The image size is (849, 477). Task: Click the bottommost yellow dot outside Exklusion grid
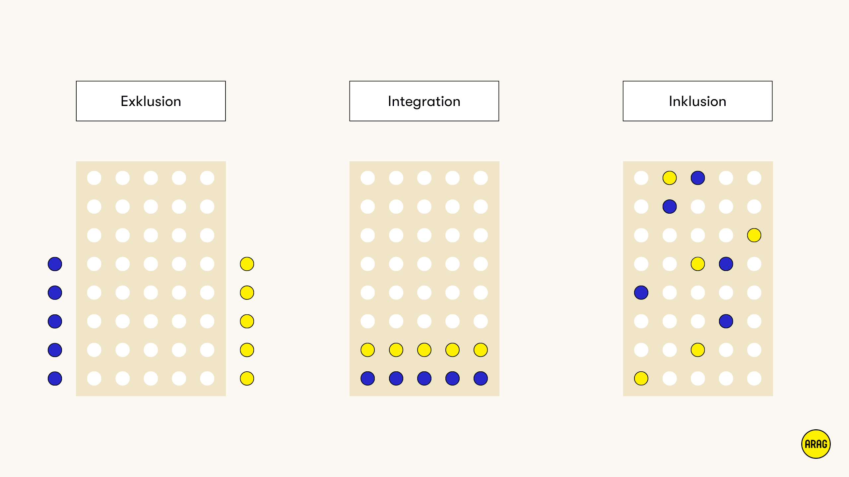247,378
